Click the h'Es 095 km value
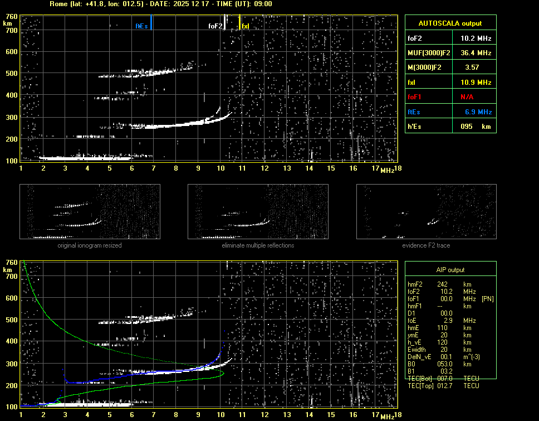This screenshot has height=421, width=539. click(476, 127)
